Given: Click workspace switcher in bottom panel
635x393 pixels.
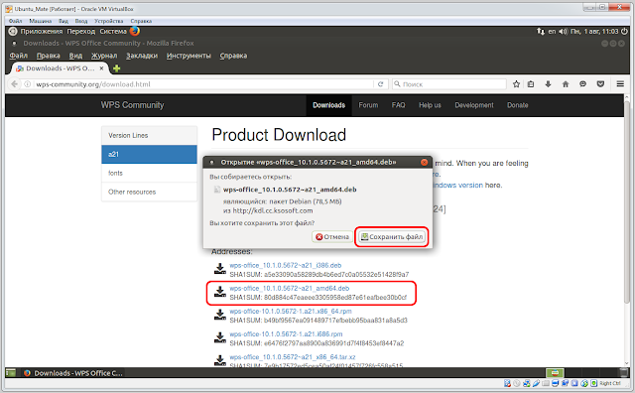Looking at the screenshot, I should pyautogui.click(x=555, y=373).
